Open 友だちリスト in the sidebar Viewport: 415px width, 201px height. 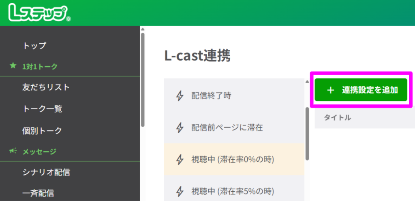[x=46, y=87]
